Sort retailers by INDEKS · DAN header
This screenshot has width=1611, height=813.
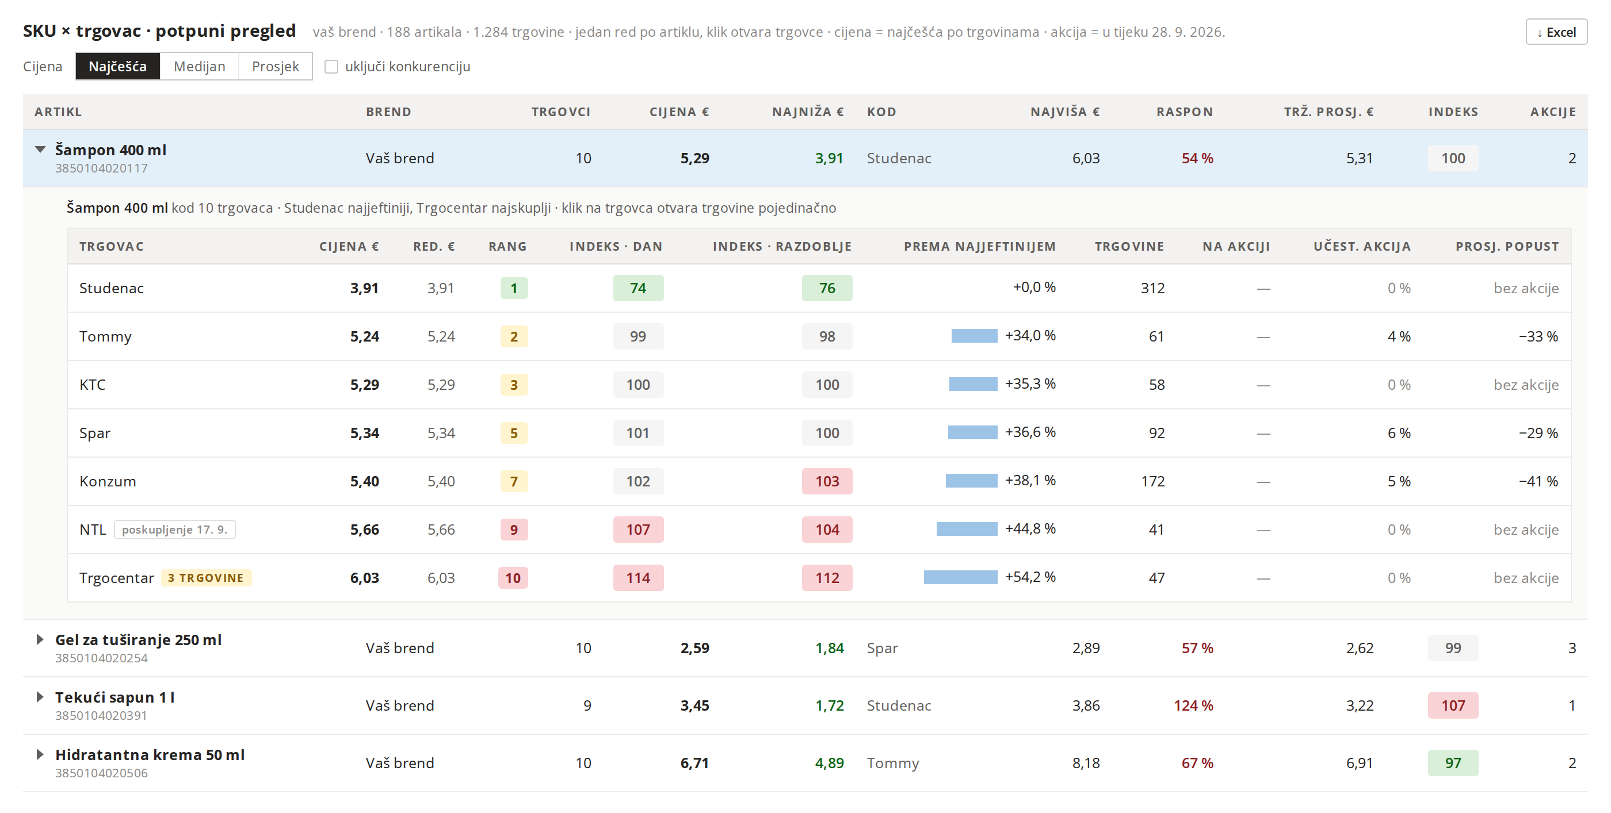[x=616, y=246]
